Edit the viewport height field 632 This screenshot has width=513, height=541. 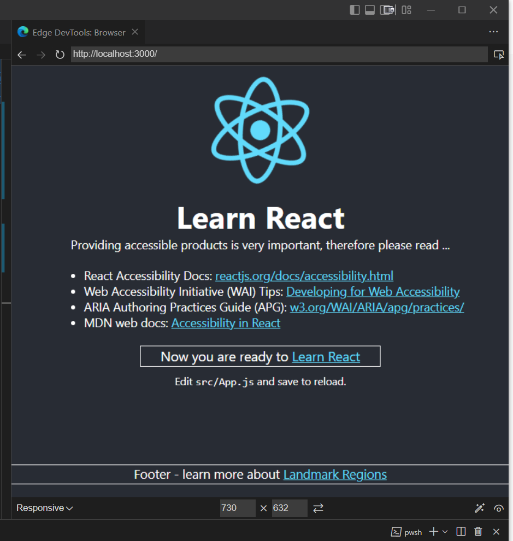[x=290, y=508]
